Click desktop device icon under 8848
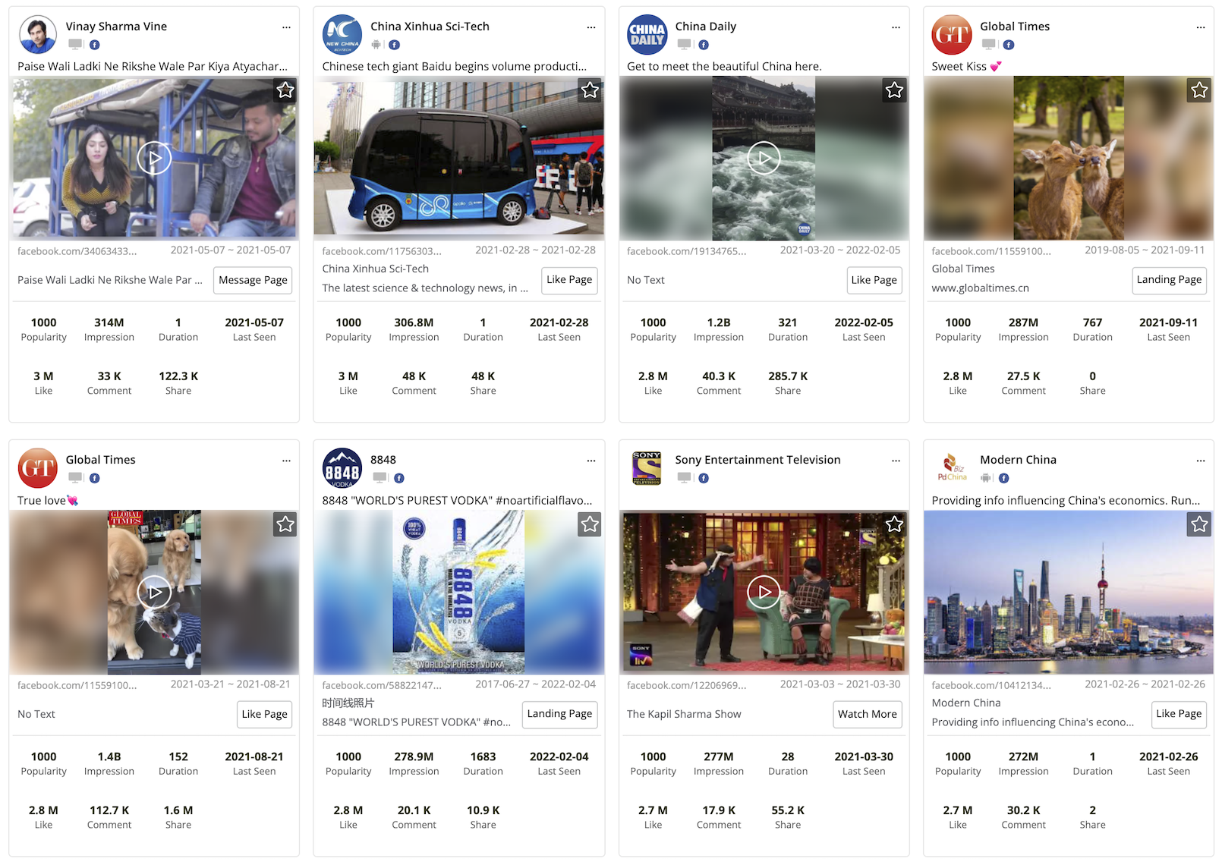This screenshot has width=1222, height=865. [380, 478]
